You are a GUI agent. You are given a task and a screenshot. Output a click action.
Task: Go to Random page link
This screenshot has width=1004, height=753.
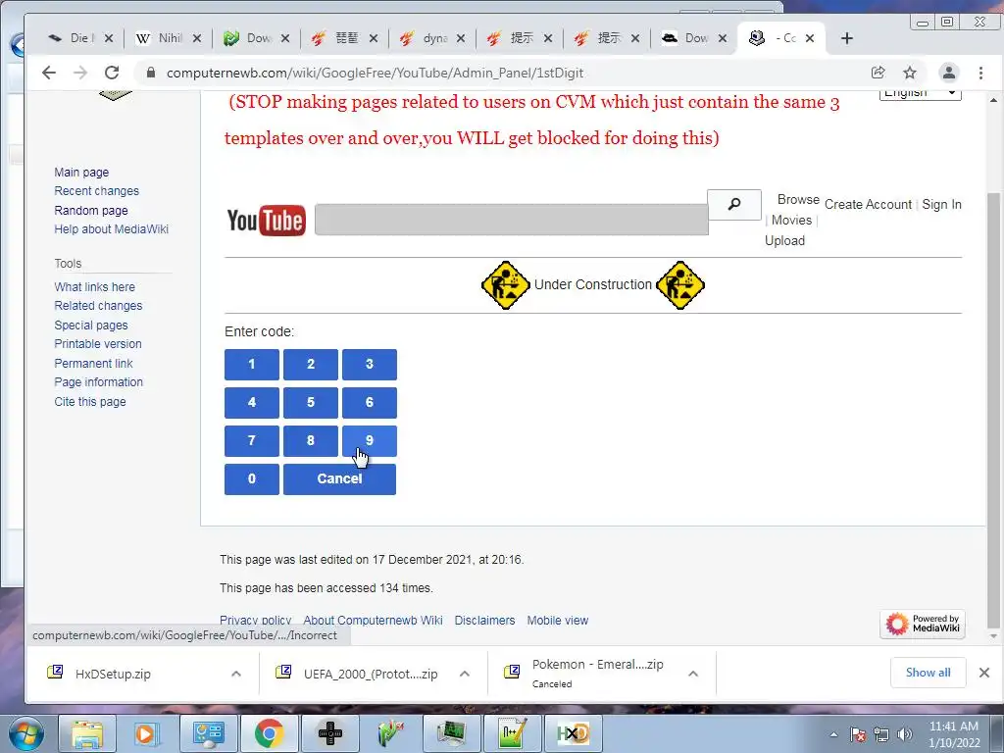coord(91,211)
